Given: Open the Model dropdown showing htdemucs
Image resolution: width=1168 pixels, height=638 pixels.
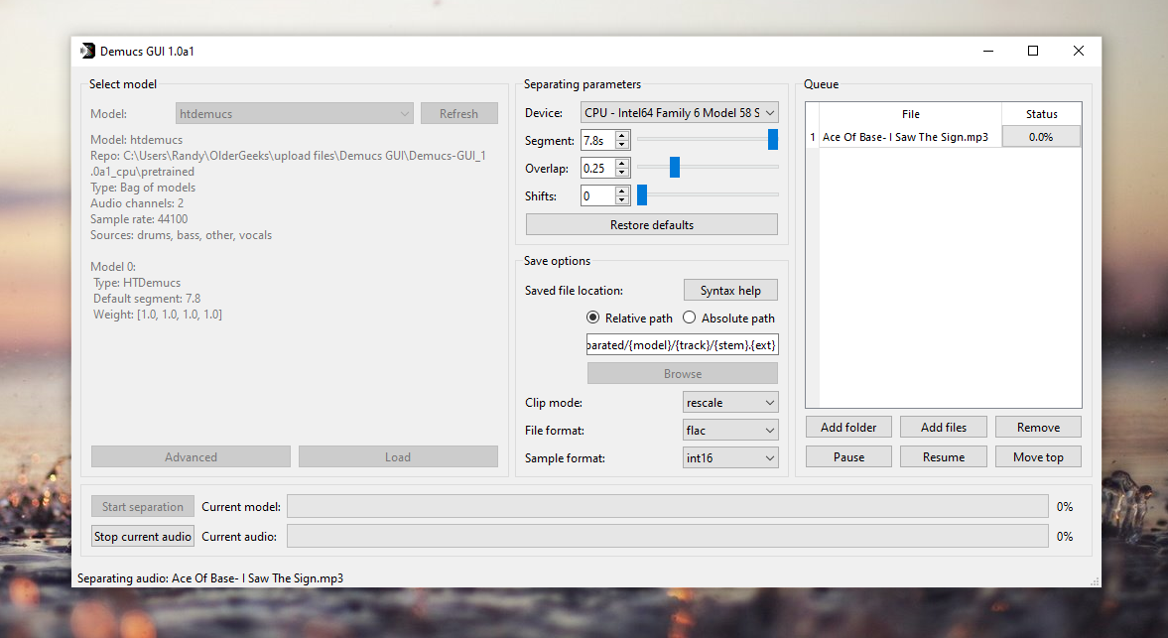Looking at the screenshot, I should tap(295, 113).
